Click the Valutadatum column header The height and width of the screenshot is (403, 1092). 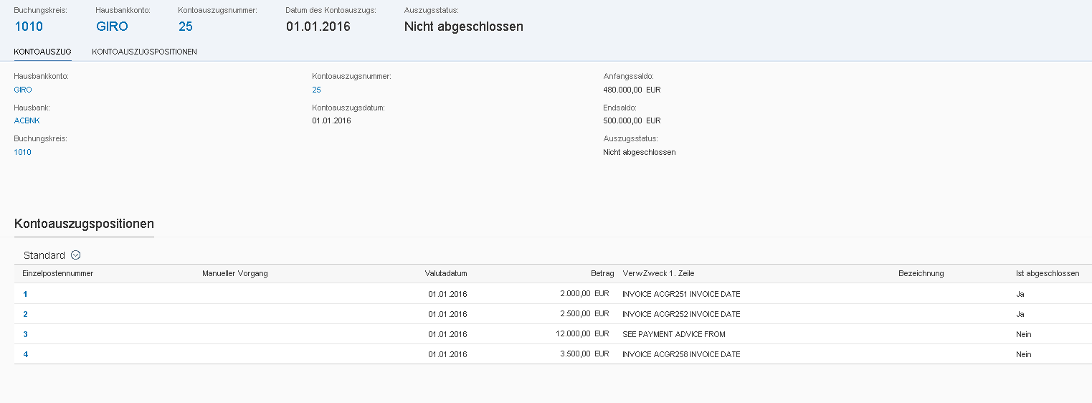[445, 273]
